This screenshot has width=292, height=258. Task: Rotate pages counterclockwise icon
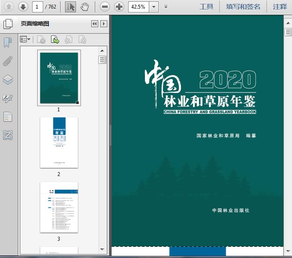(x=68, y=40)
